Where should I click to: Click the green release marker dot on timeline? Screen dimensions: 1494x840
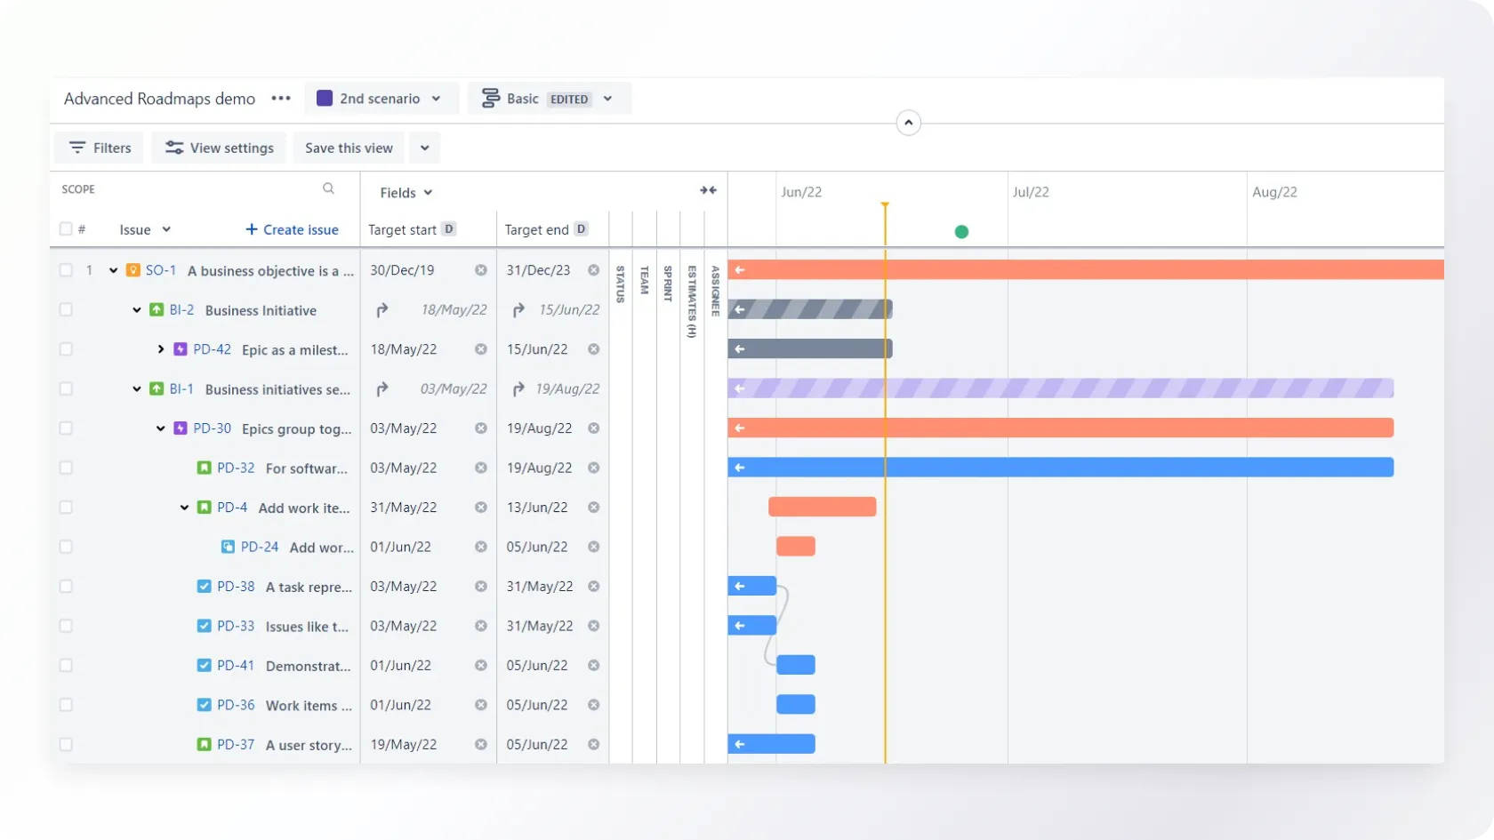[x=961, y=232]
